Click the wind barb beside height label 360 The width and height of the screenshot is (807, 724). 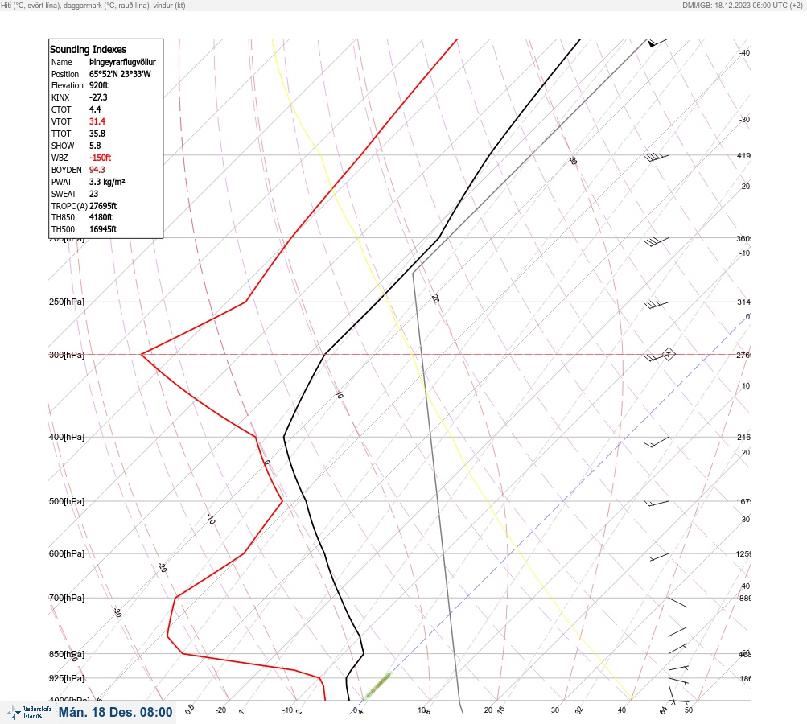click(657, 241)
